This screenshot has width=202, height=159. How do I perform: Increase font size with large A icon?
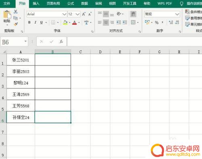(84, 14)
